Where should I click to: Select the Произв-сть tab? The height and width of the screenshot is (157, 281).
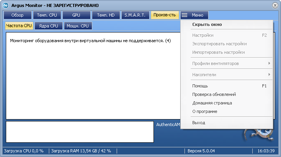click(x=165, y=15)
